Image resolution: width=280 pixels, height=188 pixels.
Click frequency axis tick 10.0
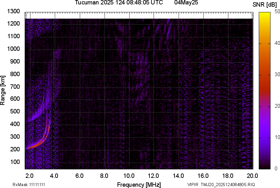[129, 176]
